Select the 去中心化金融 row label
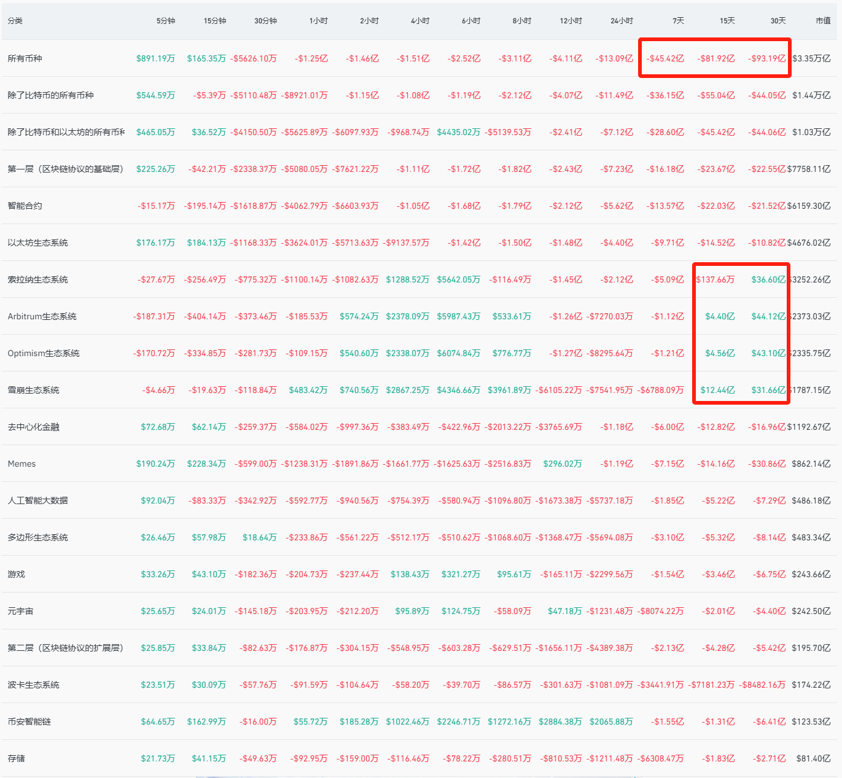 tap(33, 427)
